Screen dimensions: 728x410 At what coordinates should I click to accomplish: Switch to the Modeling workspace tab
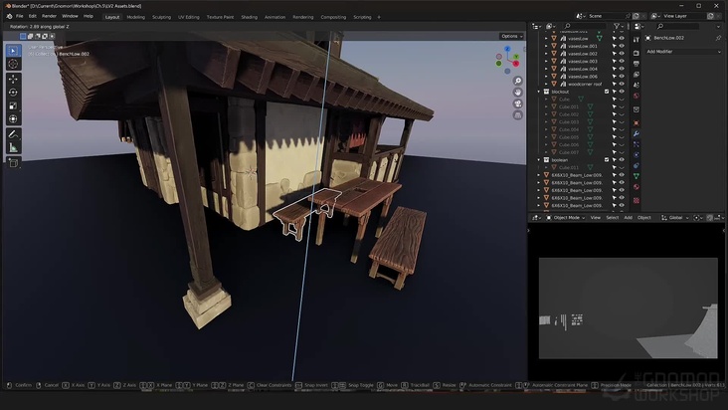[x=135, y=17]
